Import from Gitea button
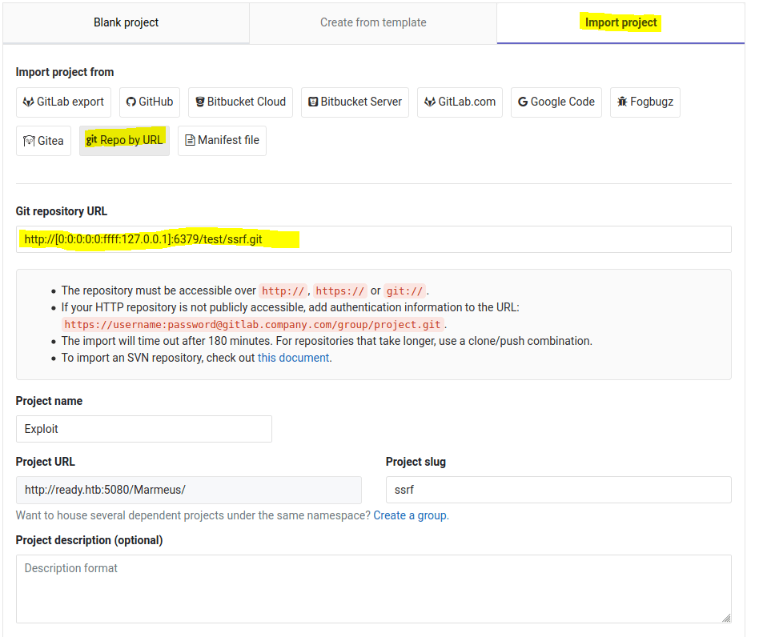This screenshot has height=637, width=759. (x=43, y=141)
